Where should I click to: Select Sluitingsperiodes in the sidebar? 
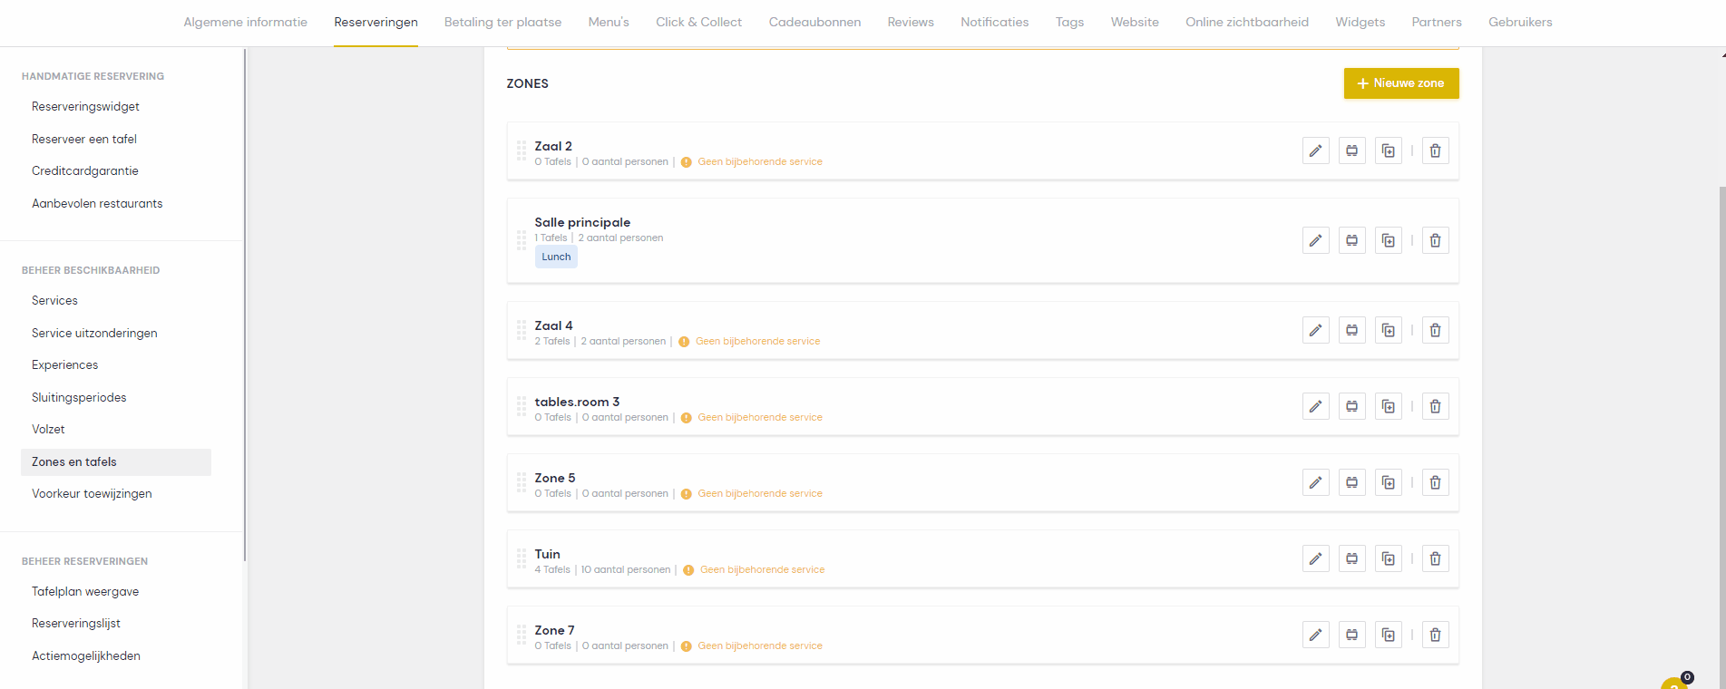pyautogui.click(x=79, y=397)
